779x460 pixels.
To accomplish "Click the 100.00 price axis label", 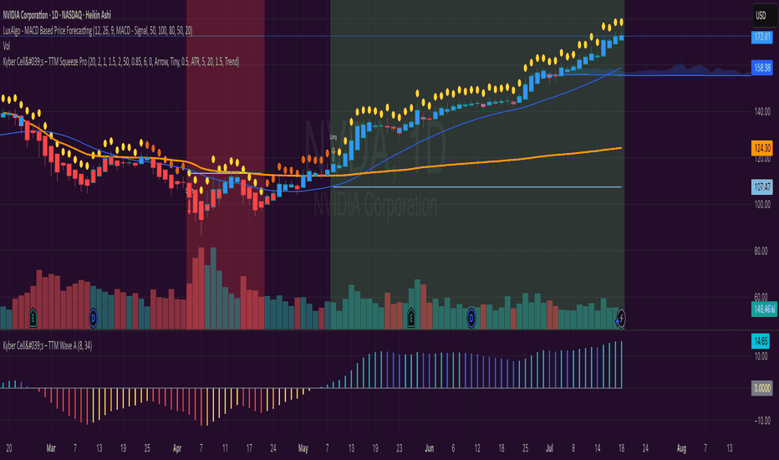I will pos(762,204).
